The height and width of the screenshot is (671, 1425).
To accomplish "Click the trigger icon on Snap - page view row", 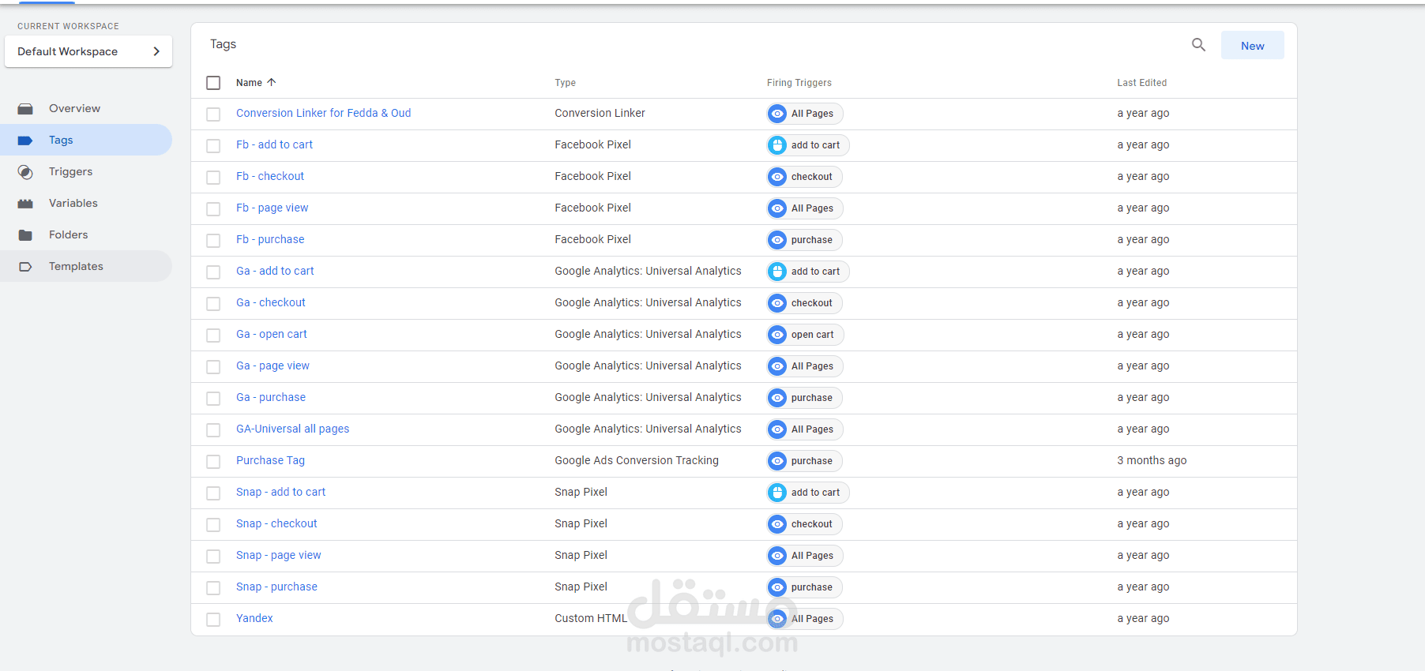I will point(777,556).
